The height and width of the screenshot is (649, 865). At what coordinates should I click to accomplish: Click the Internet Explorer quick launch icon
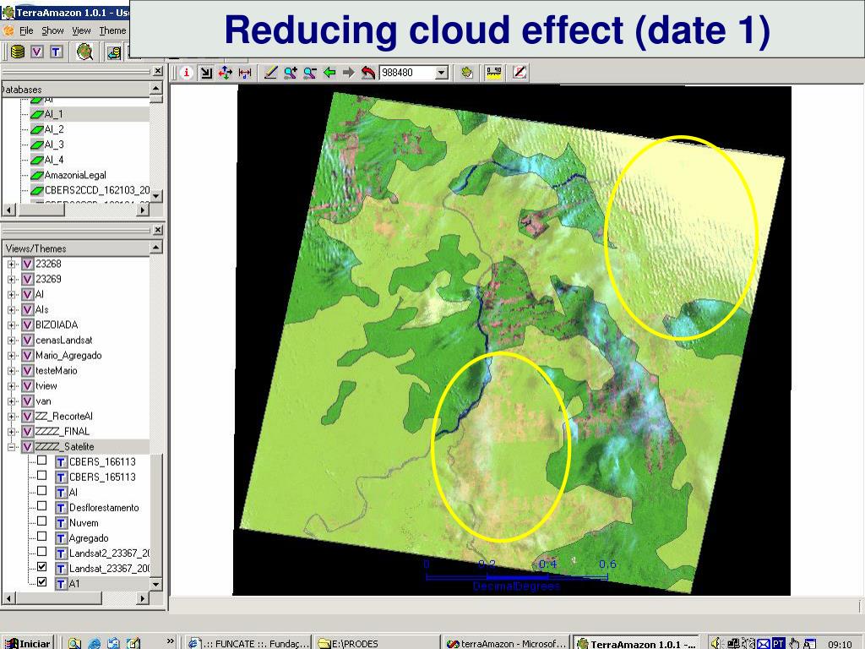[95, 643]
